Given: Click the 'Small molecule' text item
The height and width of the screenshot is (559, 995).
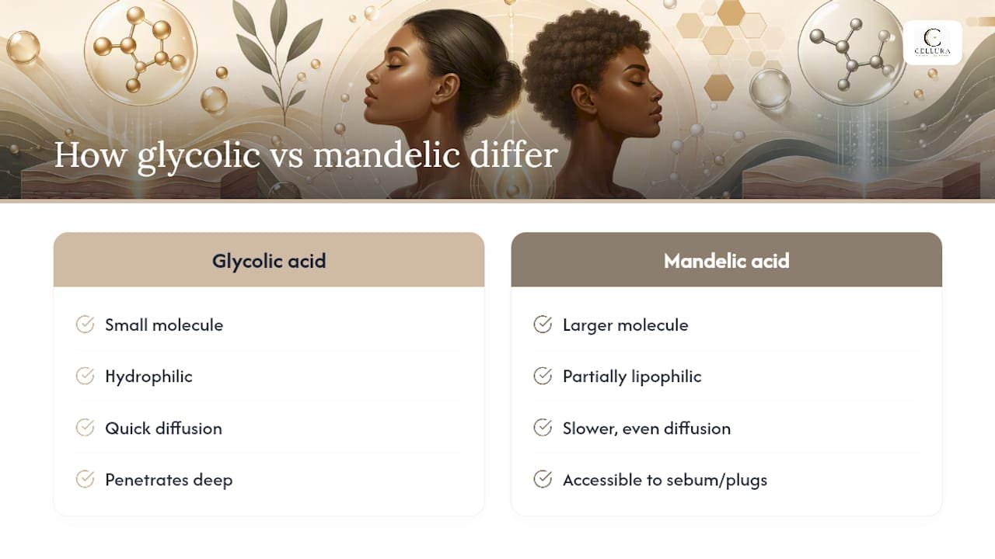Looking at the screenshot, I should pyautogui.click(x=164, y=325).
